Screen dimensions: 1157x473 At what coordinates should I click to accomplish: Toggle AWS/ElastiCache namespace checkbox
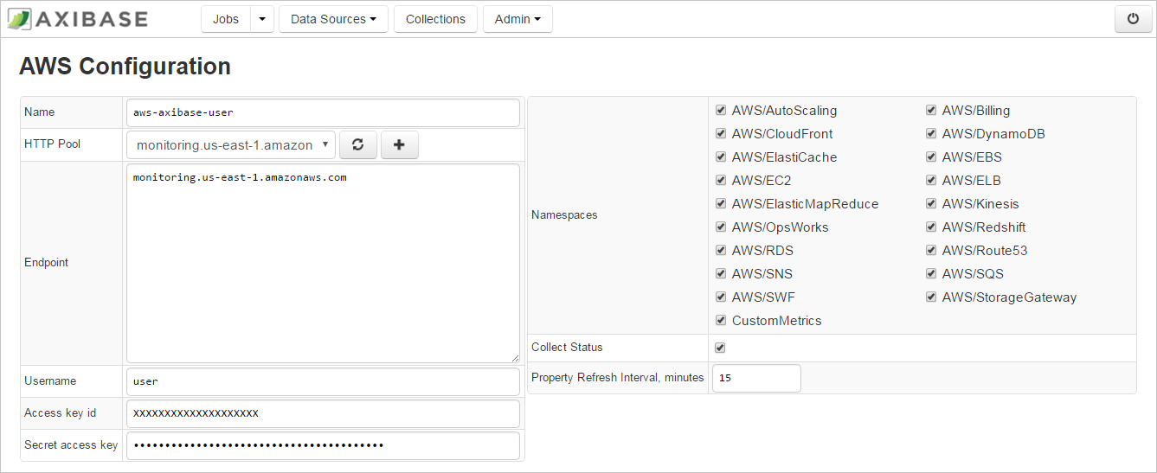click(721, 157)
